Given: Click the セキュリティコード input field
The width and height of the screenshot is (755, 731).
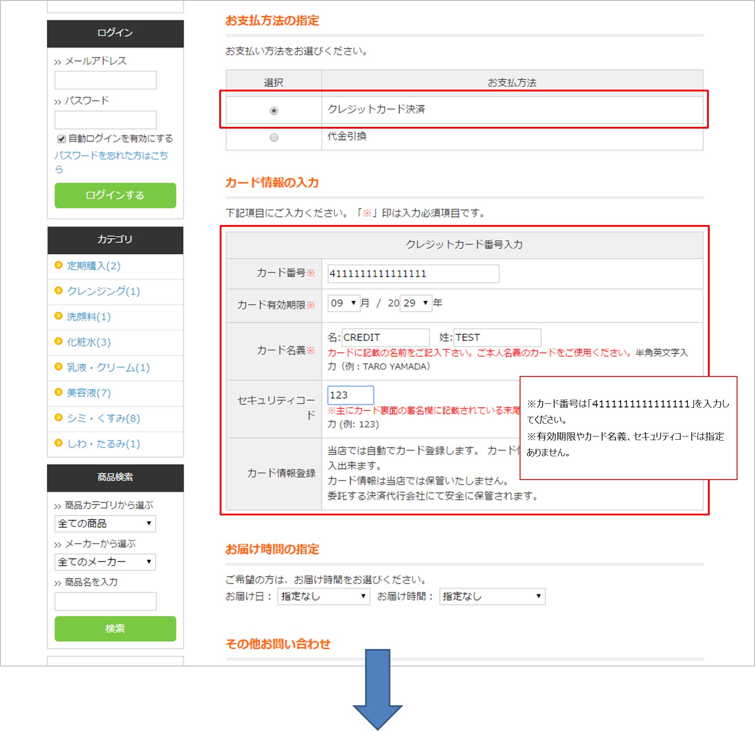Looking at the screenshot, I should pos(350,395).
